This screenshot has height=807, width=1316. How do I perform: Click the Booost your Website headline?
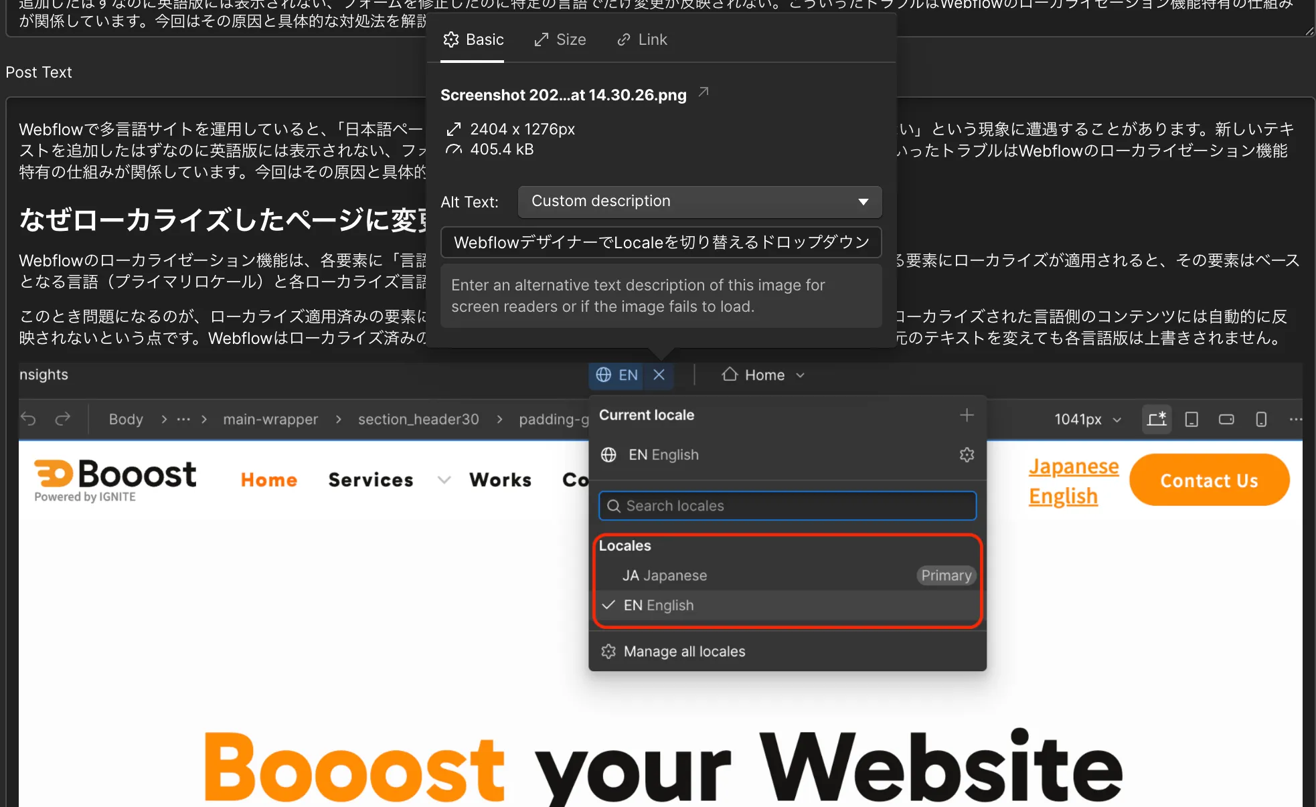(x=663, y=768)
